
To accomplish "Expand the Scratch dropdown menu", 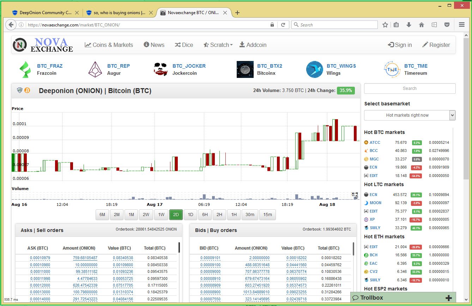I will (218, 45).
